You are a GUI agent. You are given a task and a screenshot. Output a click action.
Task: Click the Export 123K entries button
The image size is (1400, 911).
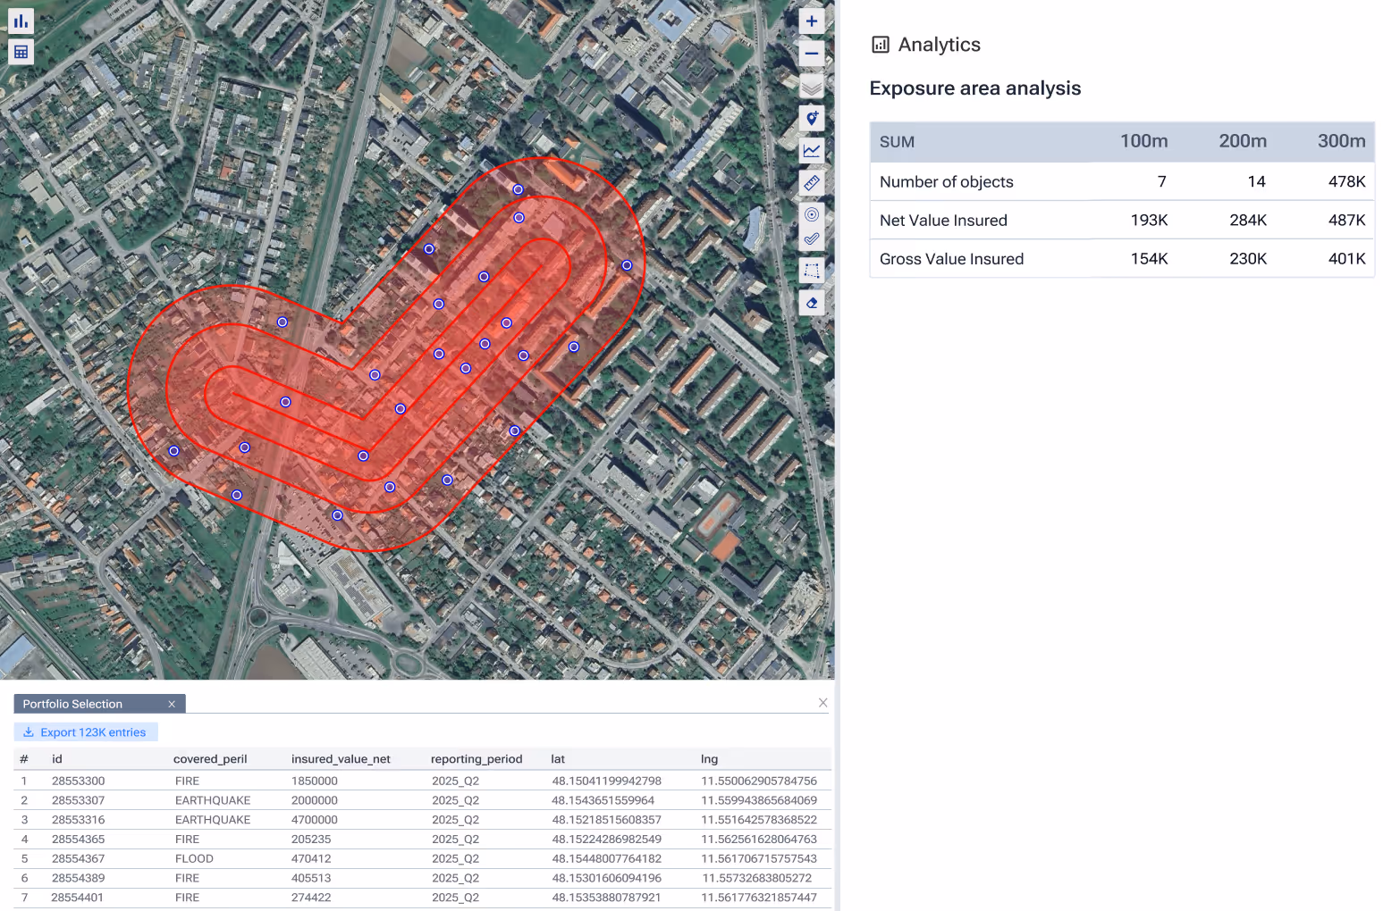pyautogui.click(x=85, y=731)
